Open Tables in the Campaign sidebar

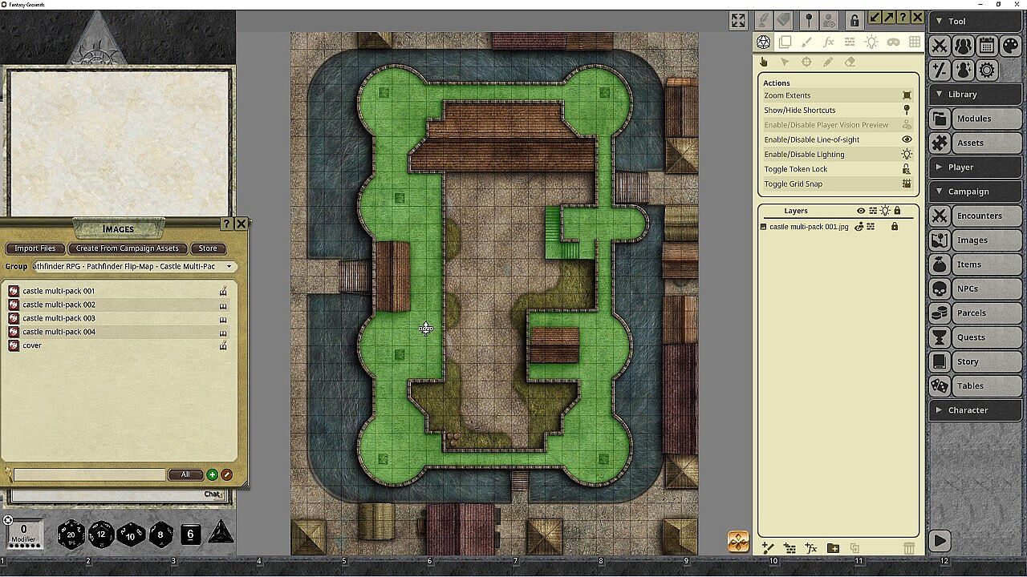pyautogui.click(x=976, y=386)
